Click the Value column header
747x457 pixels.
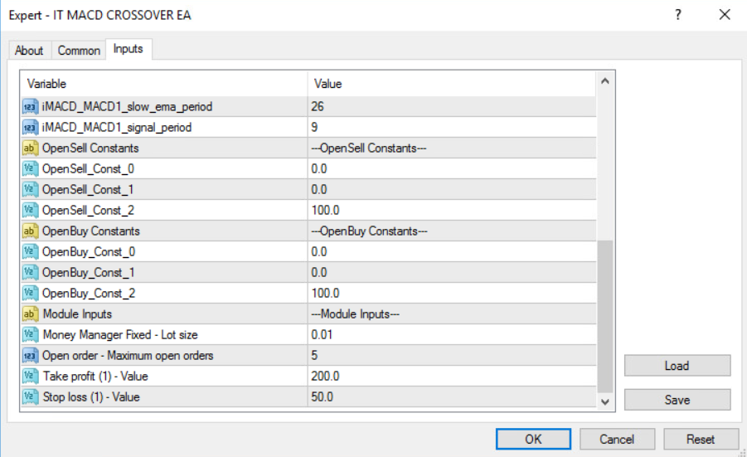click(452, 84)
